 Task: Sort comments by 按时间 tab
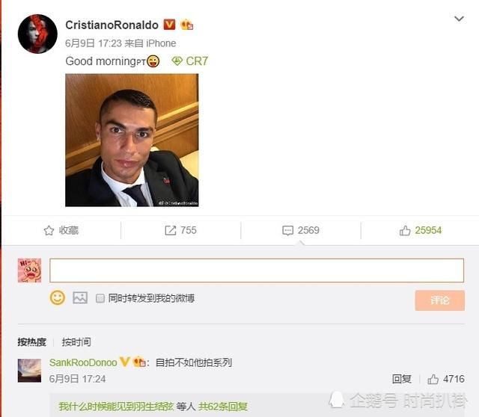tap(76, 342)
